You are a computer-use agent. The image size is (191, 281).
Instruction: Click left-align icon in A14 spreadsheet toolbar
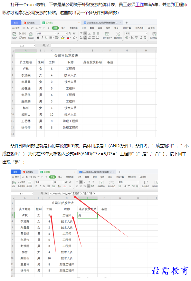pyautogui.click(x=81, y=38)
